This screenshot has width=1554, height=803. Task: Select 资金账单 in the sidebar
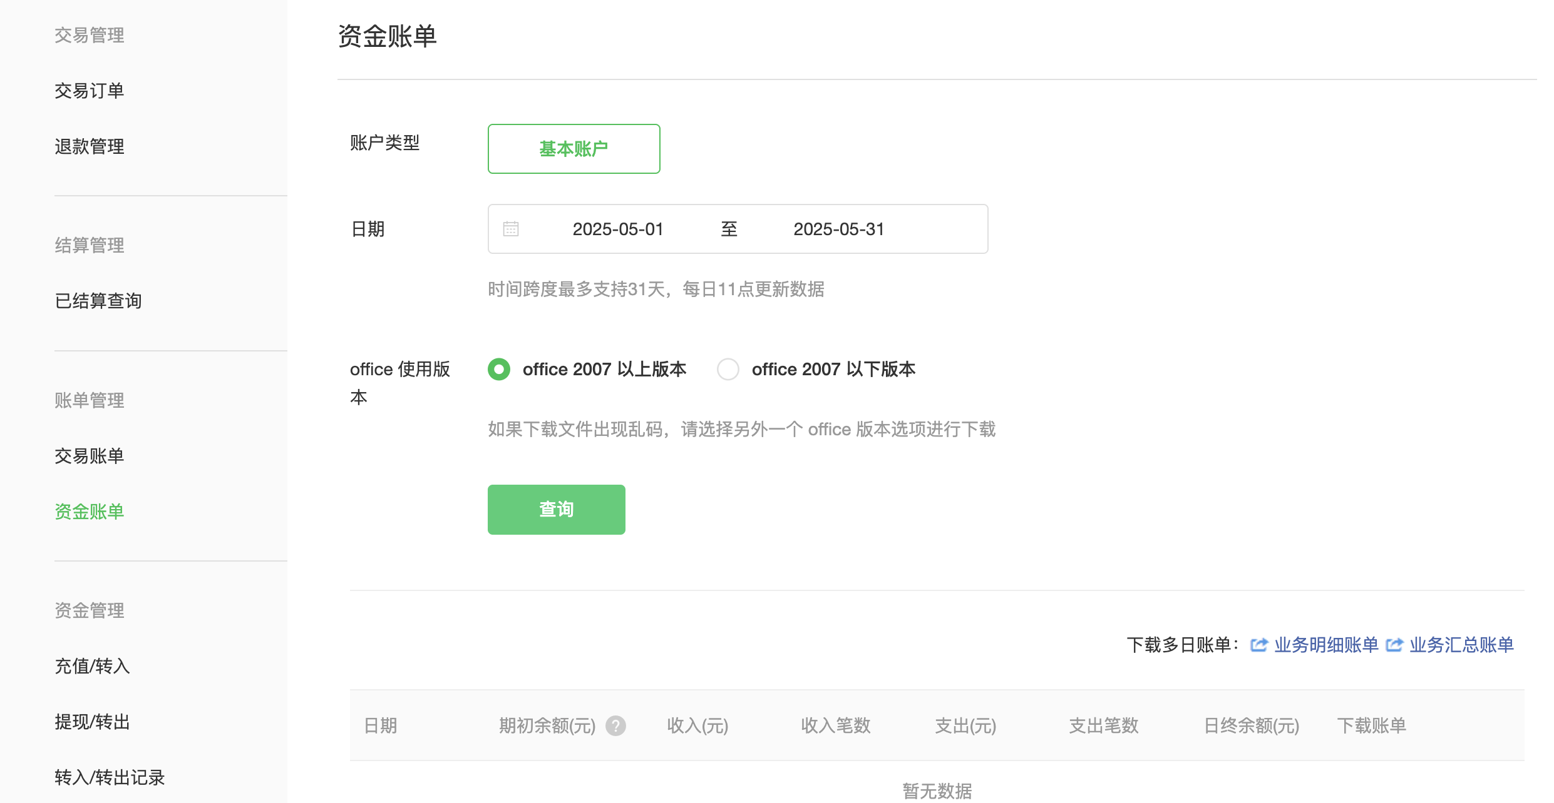point(89,512)
